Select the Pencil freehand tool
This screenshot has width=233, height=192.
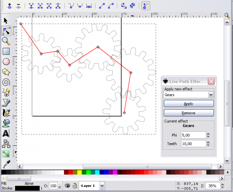point(6,93)
